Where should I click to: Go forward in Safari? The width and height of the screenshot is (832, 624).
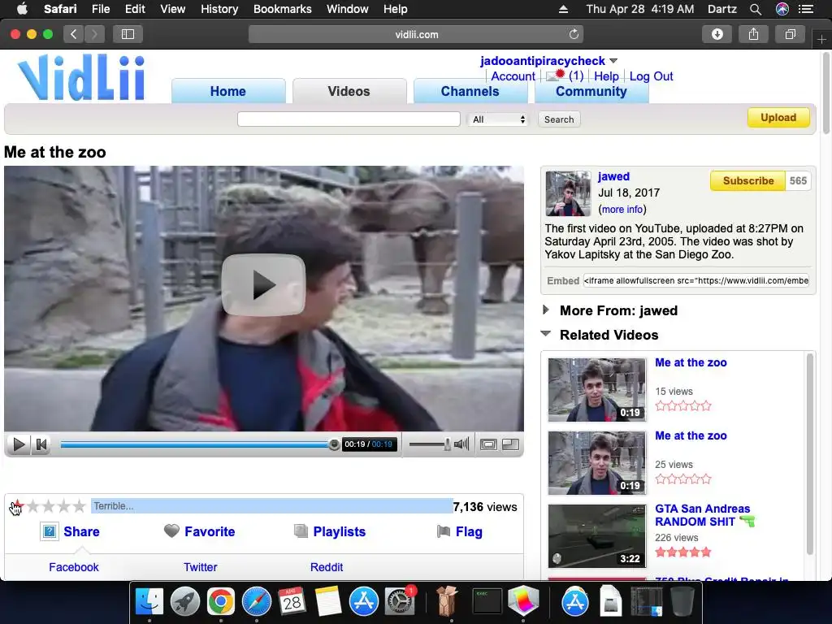click(x=94, y=34)
